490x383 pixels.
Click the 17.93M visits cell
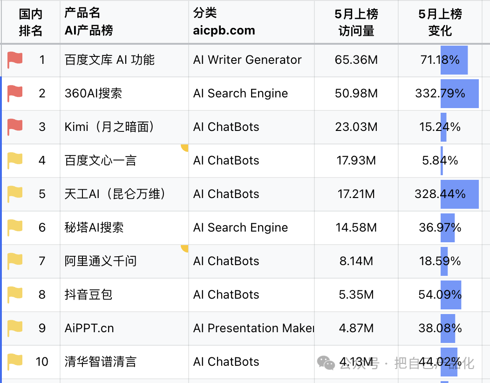[356, 161]
